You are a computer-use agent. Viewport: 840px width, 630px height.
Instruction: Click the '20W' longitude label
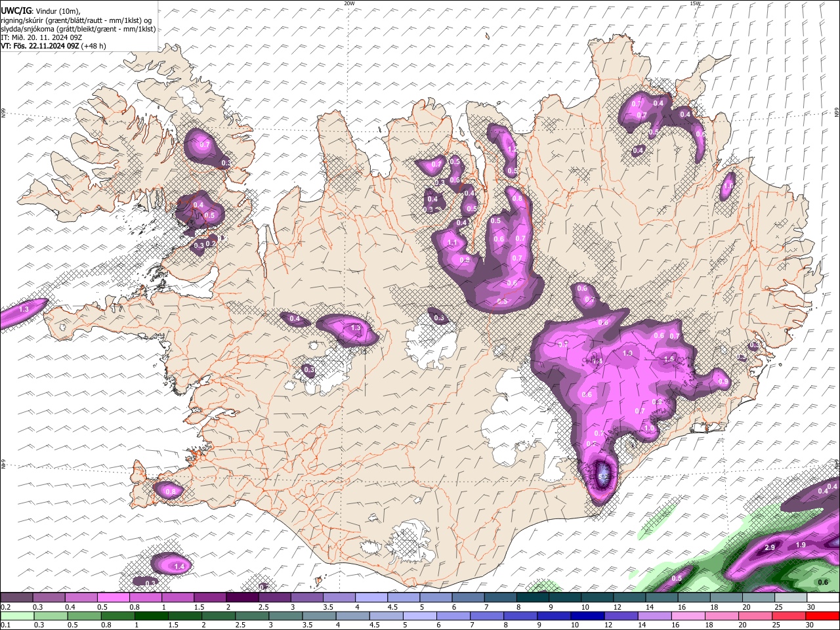point(349,3)
